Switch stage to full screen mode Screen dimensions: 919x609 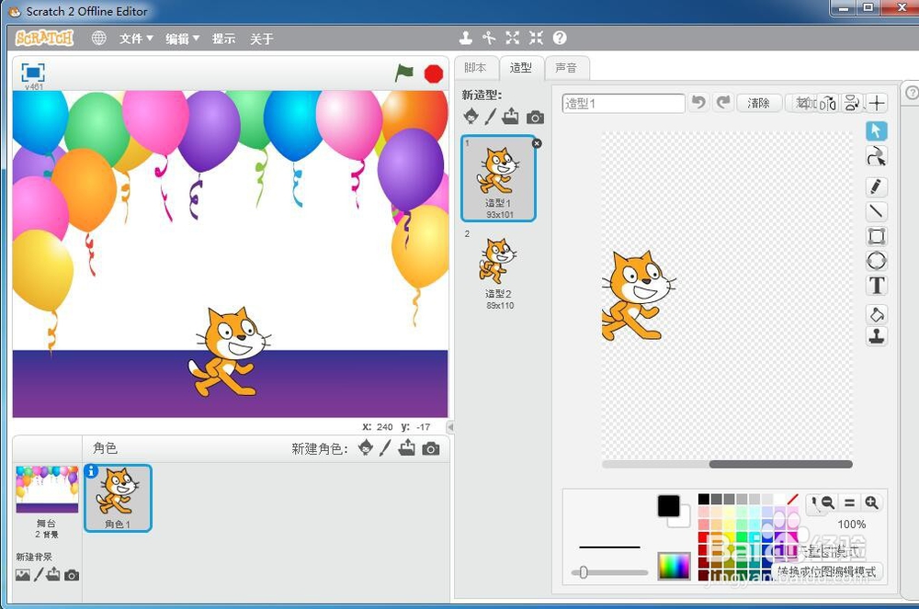coord(33,73)
